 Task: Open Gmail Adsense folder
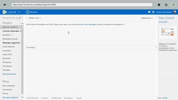(x=9, y=47)
